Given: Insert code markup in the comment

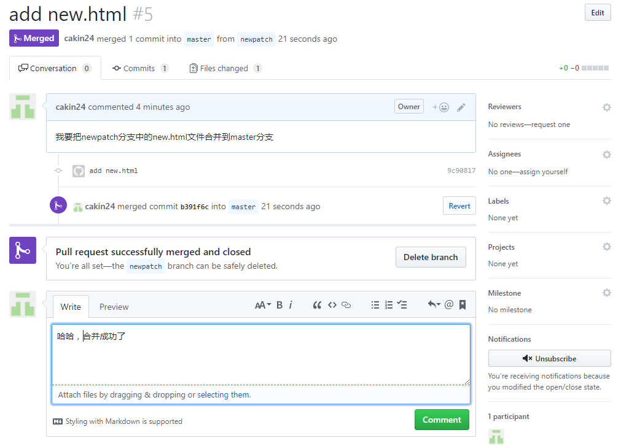Looking at the screenshot, I should pos(332,305).
